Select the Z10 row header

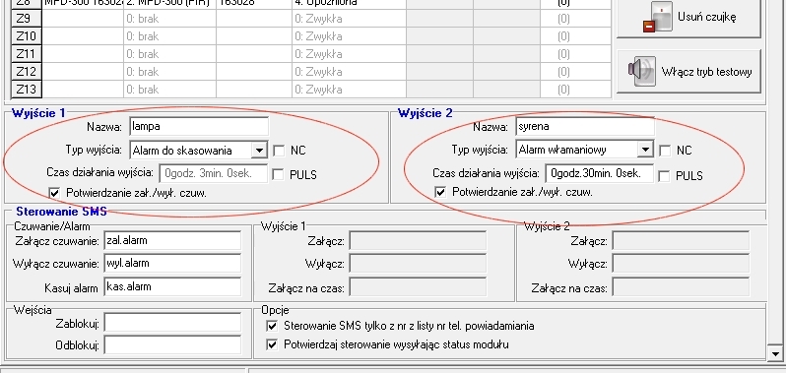coord(26,36)
